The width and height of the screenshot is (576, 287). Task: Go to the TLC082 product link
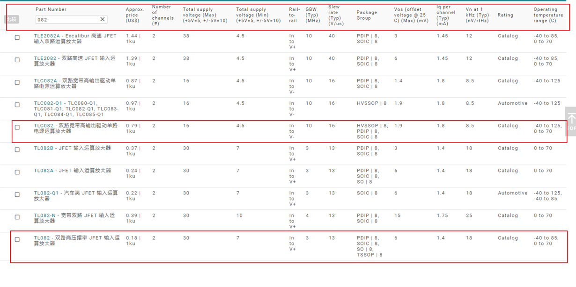point(43,126)
